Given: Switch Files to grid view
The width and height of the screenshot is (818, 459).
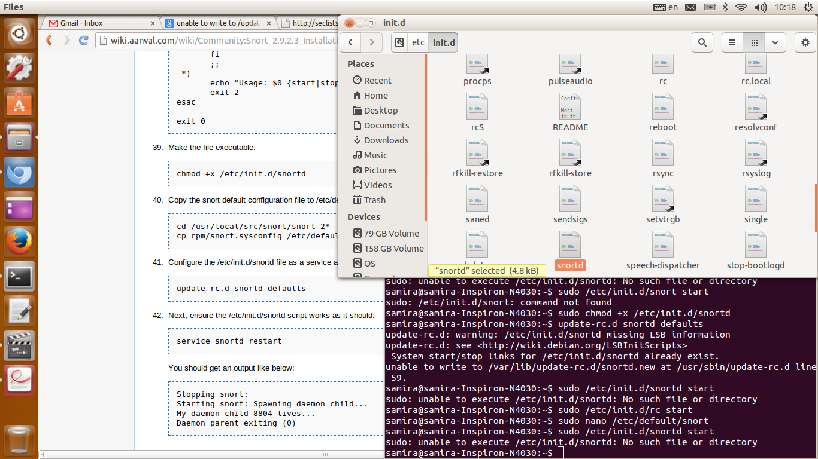Looking at the screenshot, I should [x=755, y=42].
